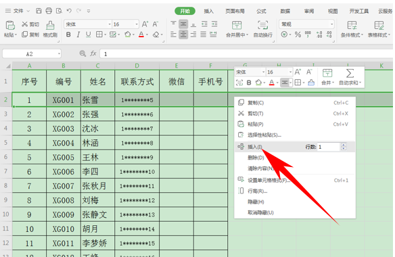Increase row count stepper next to 插入
Image resolution: width=395 pixels, height=257 pixels.
[x=344, y=145]
